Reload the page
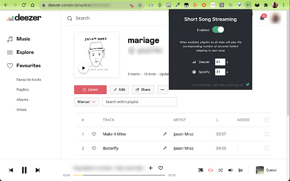Image resolution: width=290 pixels, height=181 pixels. [24, 5]
